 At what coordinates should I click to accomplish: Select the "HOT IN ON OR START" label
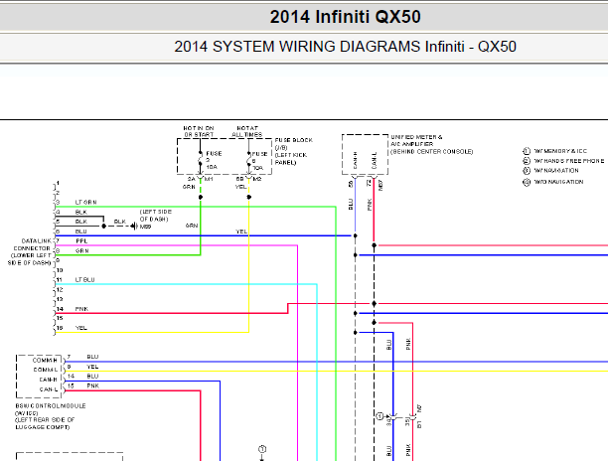tap(199, 131)
